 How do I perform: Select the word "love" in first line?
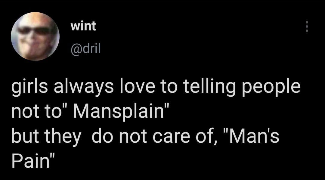[x=137, y=87]
